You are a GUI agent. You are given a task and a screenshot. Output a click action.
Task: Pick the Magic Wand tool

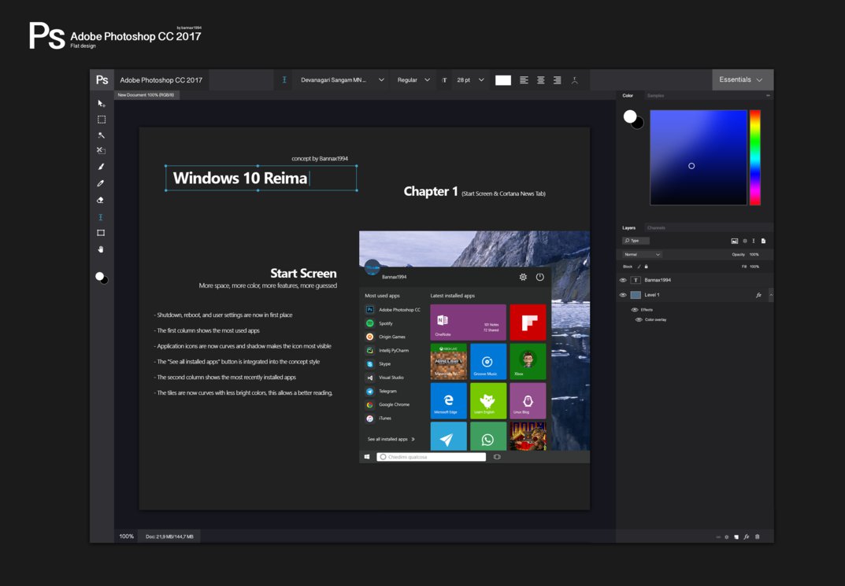[101, 135]
